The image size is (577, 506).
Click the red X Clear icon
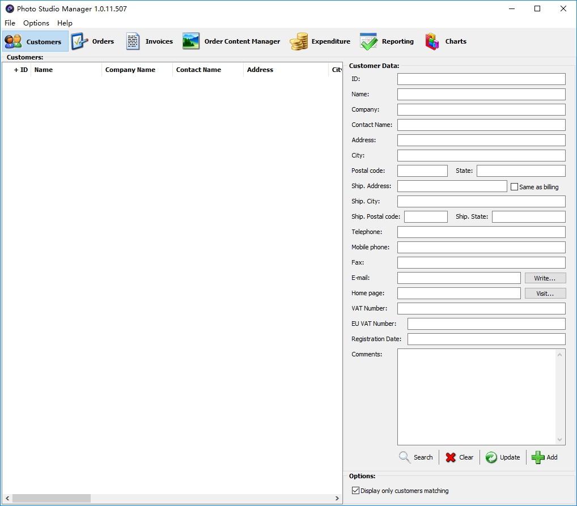pos(451,457)
